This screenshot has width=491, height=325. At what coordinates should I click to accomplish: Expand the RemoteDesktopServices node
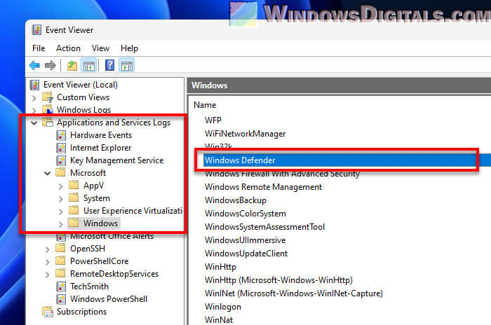pos(47,275)
